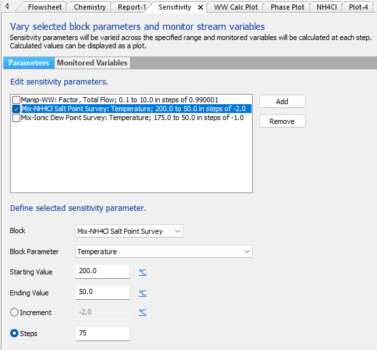Screen dimensions: 377x350
Task: Enable the Mix-Ionic Dew Point Survey checkbox
Action: point(16,118)
